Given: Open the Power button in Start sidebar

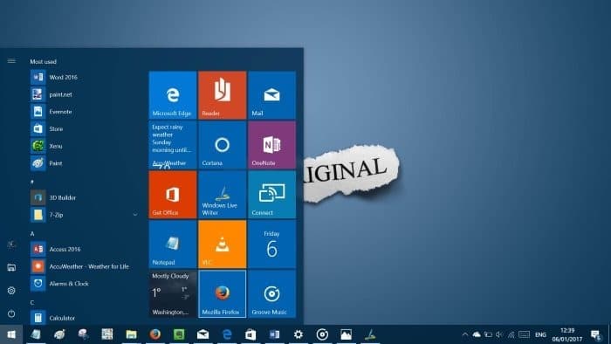Looking at the screenshot, I should pos(11,313).
